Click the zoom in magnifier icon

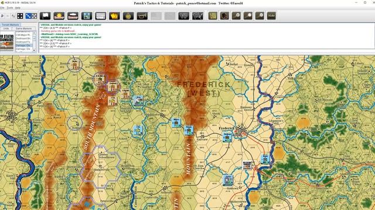point(236,16)
